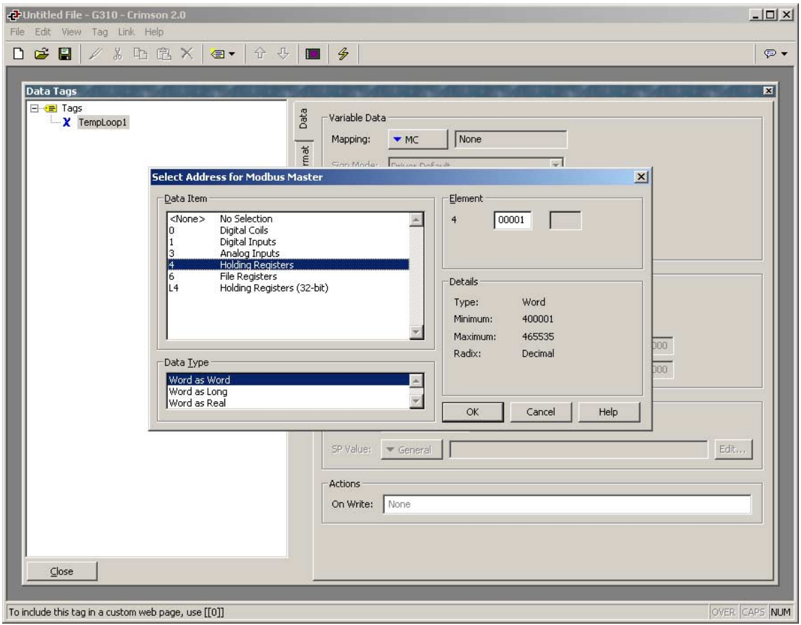The image size is (801, 625).
Task: Click the Mapping field showing None
Action: point(510,139)
